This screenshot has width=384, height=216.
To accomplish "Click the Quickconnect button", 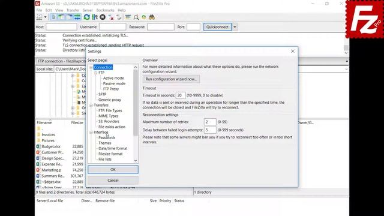I will (217, 27).
